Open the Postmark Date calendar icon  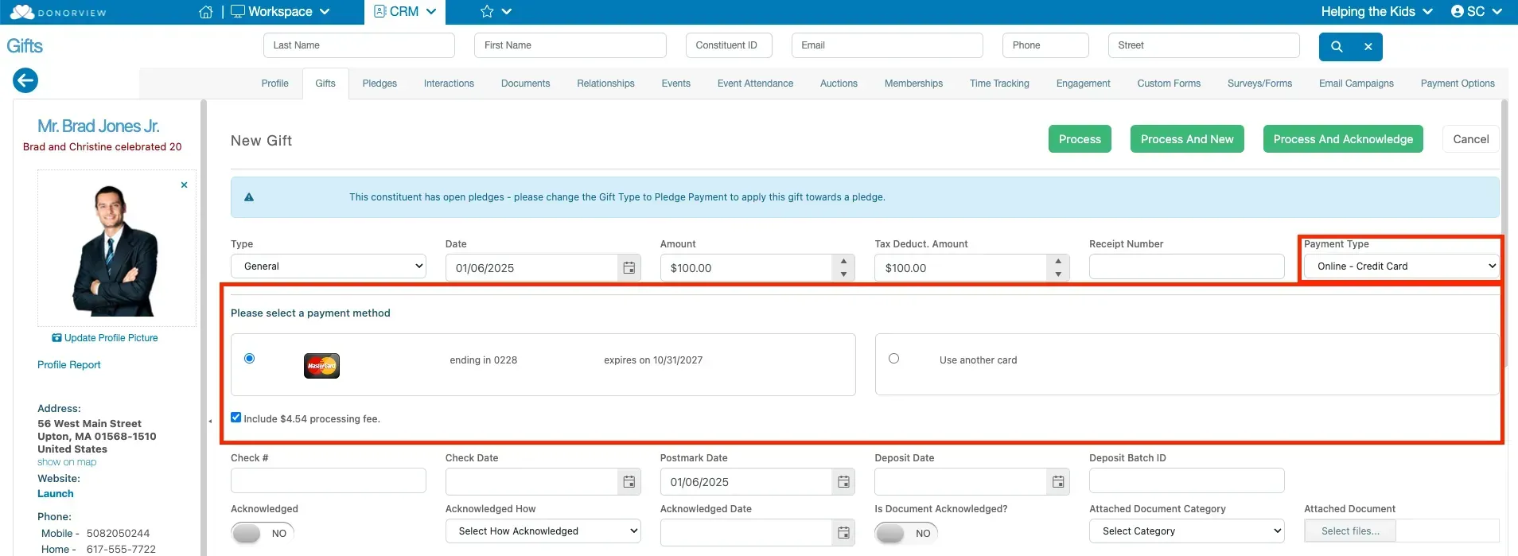click(x=844, y=482)
